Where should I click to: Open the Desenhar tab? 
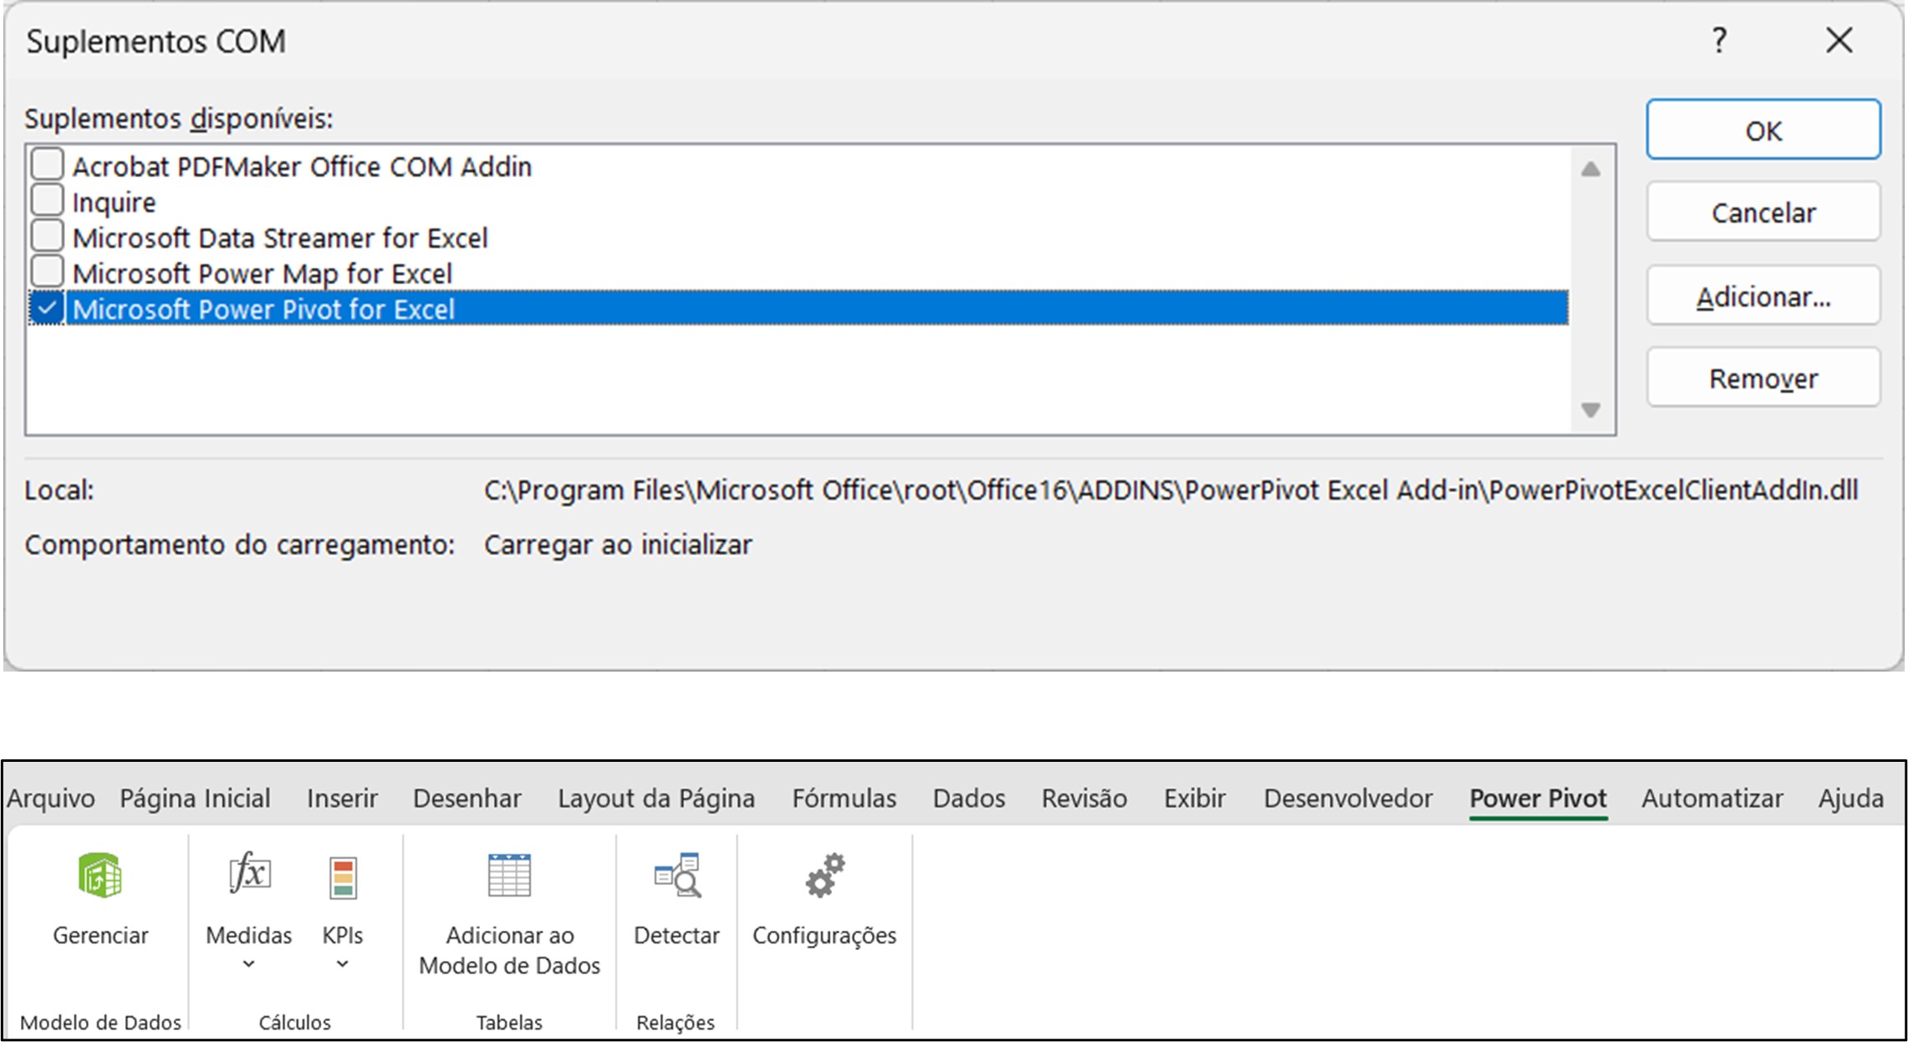[467, 799]
